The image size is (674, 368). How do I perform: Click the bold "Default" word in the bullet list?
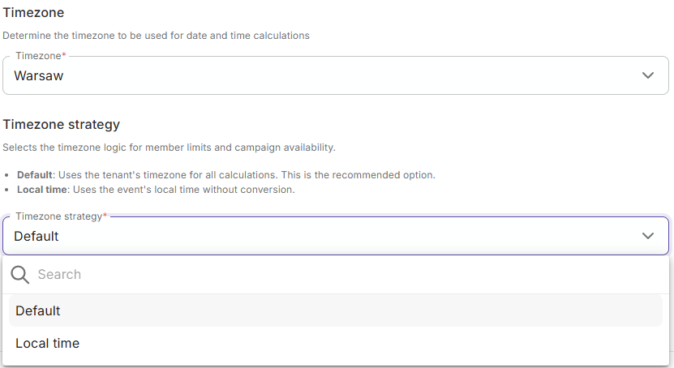35,175
